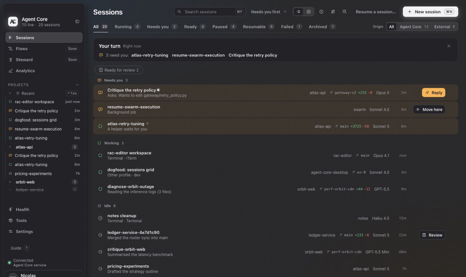The image size is (466, 277).
Task: Select the All origin filter
Action: pyautogui.click(x=391, y=27)
